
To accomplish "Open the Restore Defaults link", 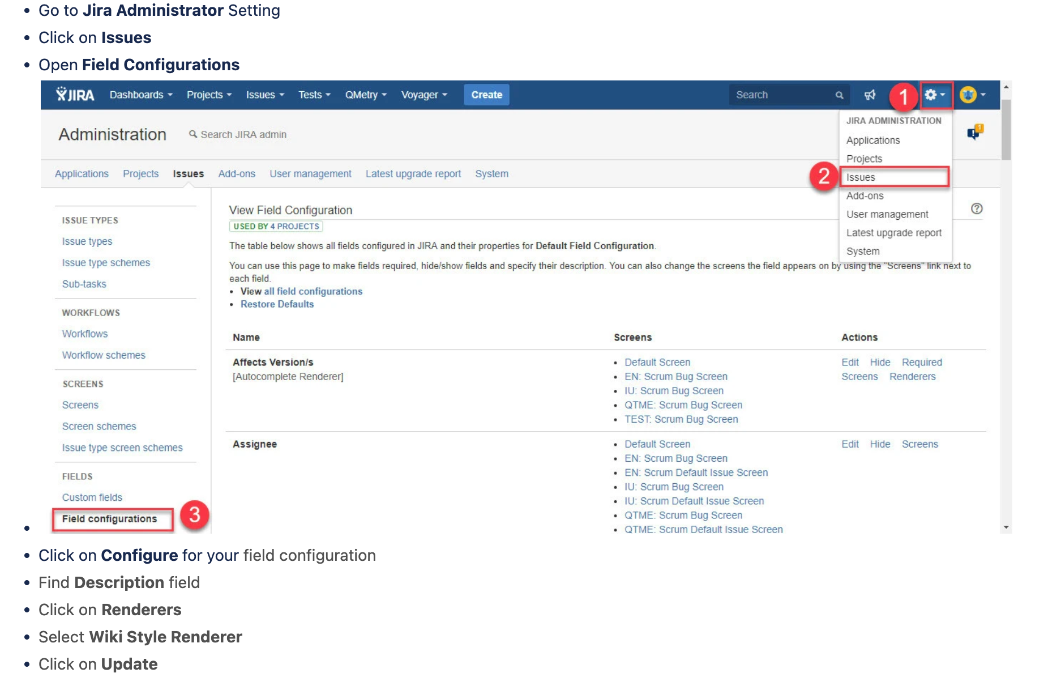I will (x=277, y=304).
